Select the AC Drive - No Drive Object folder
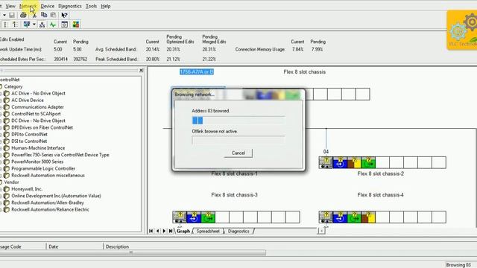 coord(38,93)
